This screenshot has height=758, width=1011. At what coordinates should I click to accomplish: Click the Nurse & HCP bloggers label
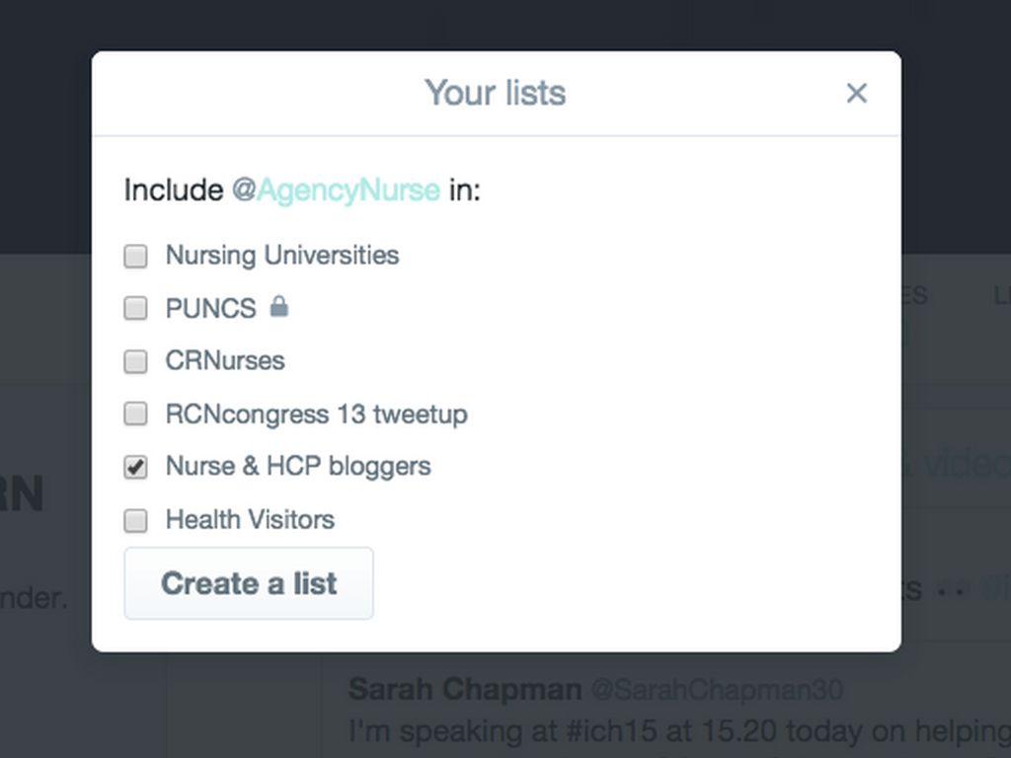tap(298, 466)
